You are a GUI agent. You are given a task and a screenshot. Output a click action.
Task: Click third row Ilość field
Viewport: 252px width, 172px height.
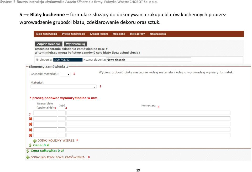click(x=62, y=124)
